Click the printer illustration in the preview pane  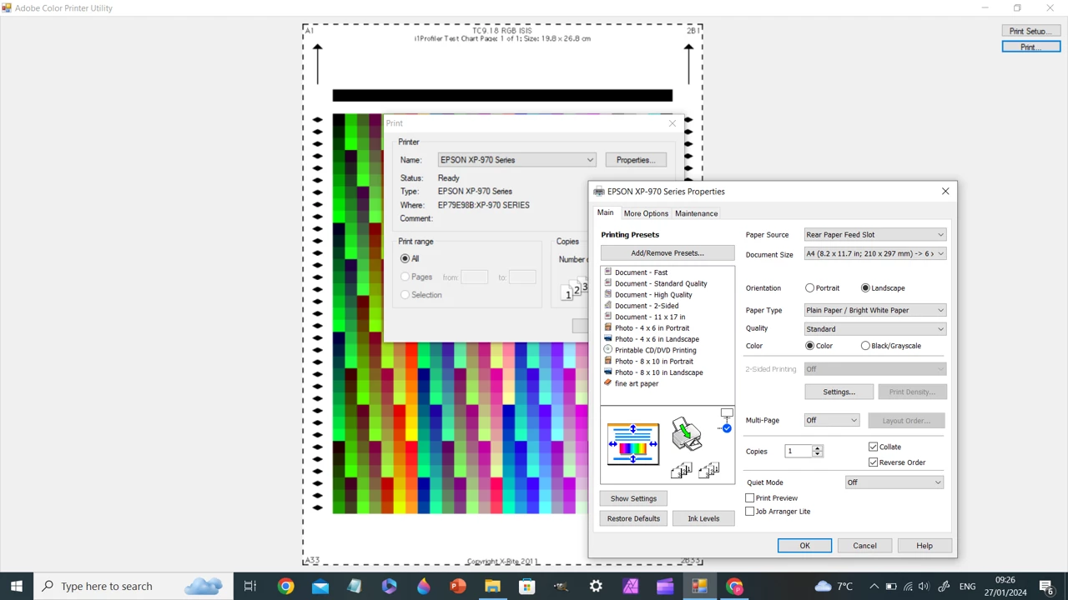pos(687,434)
